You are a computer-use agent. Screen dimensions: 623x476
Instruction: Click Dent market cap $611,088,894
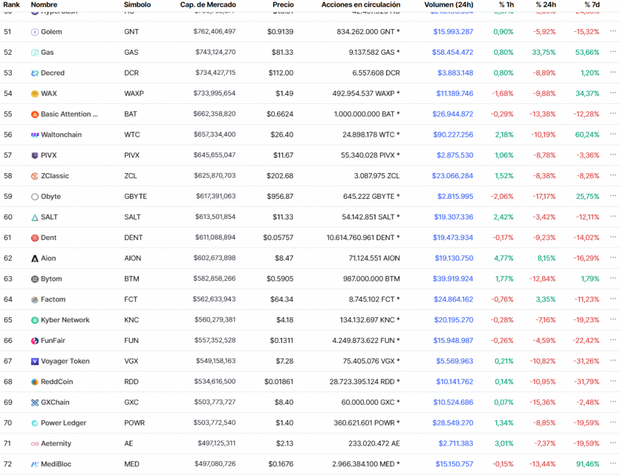[x=215, y=238]
